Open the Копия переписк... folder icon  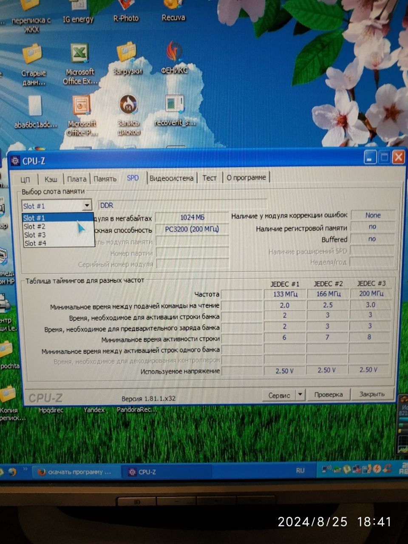pos(9,404)
